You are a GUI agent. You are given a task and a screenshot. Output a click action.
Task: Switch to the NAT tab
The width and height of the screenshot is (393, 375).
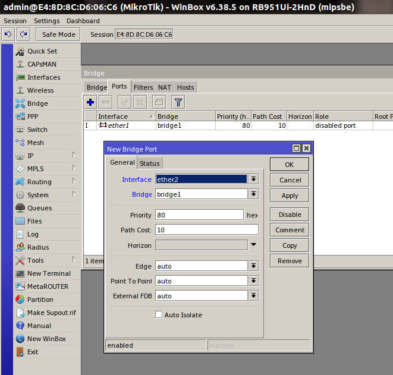[x=165, y=87]
